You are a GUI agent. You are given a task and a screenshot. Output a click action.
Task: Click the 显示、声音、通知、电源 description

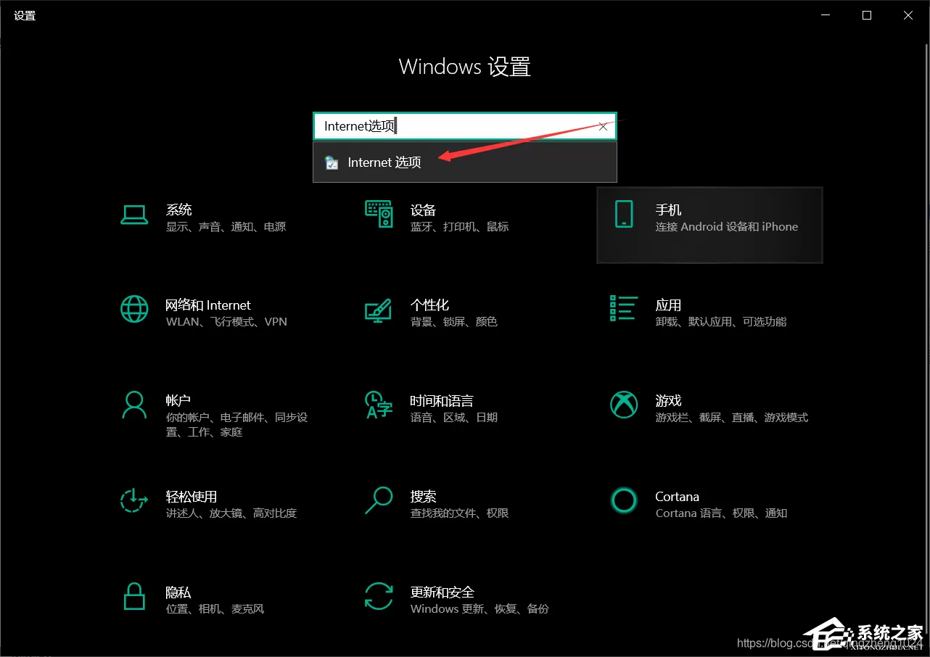click(x=226, y=227)
